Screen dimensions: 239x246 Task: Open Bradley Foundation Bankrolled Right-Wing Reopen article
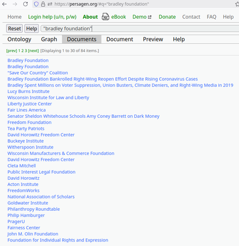(x=103, y=79)
